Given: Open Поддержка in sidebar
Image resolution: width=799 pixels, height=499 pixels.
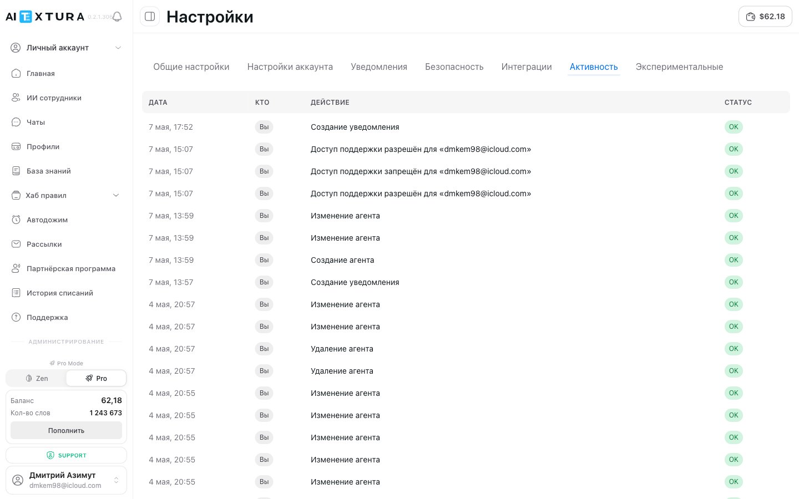Looking at the screenshot, I should pos(47,317).
